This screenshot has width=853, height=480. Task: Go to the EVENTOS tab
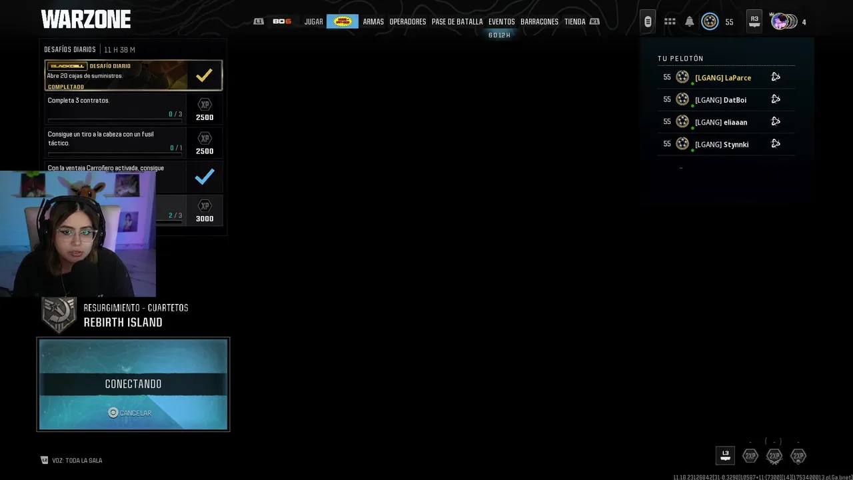501,22
